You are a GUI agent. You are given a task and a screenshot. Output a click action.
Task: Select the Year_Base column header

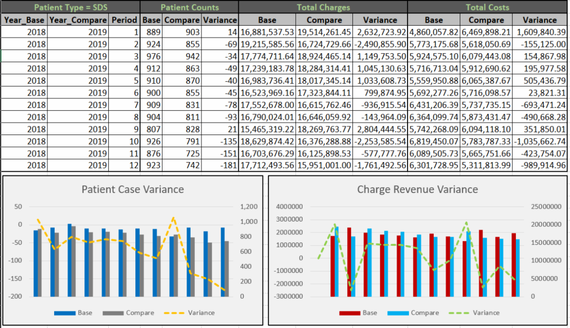(24, 20)
